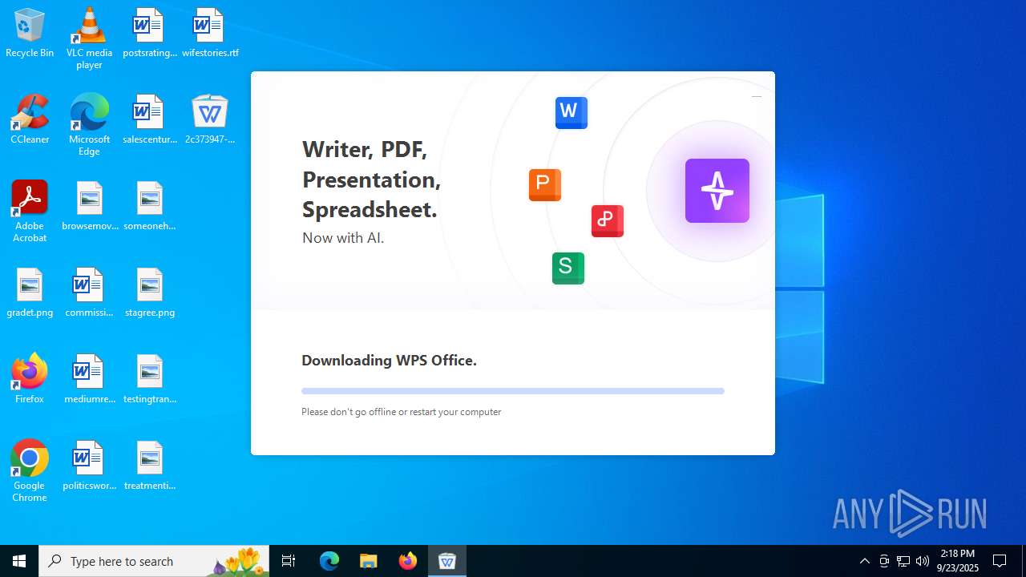This screenshot has width=1026, height=577.
Task: Open Adobe Acrobat desktop shortcut
Action: click(x=30, y=212)
